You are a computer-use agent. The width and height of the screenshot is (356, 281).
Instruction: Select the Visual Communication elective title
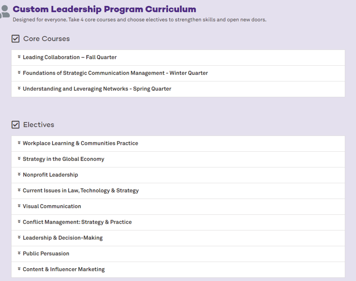pyautogui.click(x=52, y=206)
